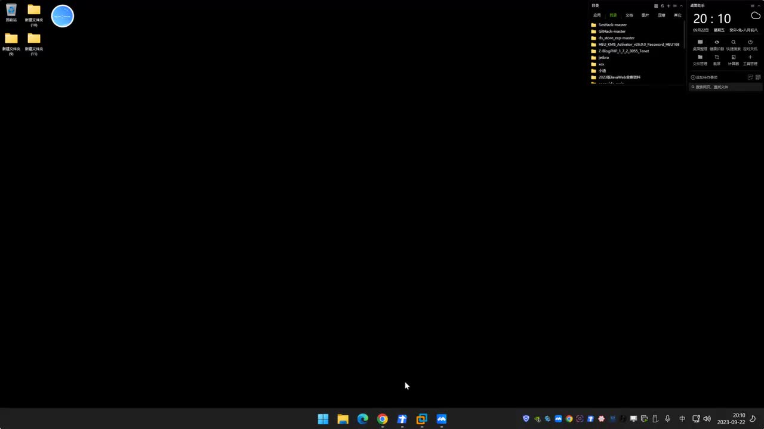Open the 健康护眼 eye protection tool
764x429 pixels.
717,45
